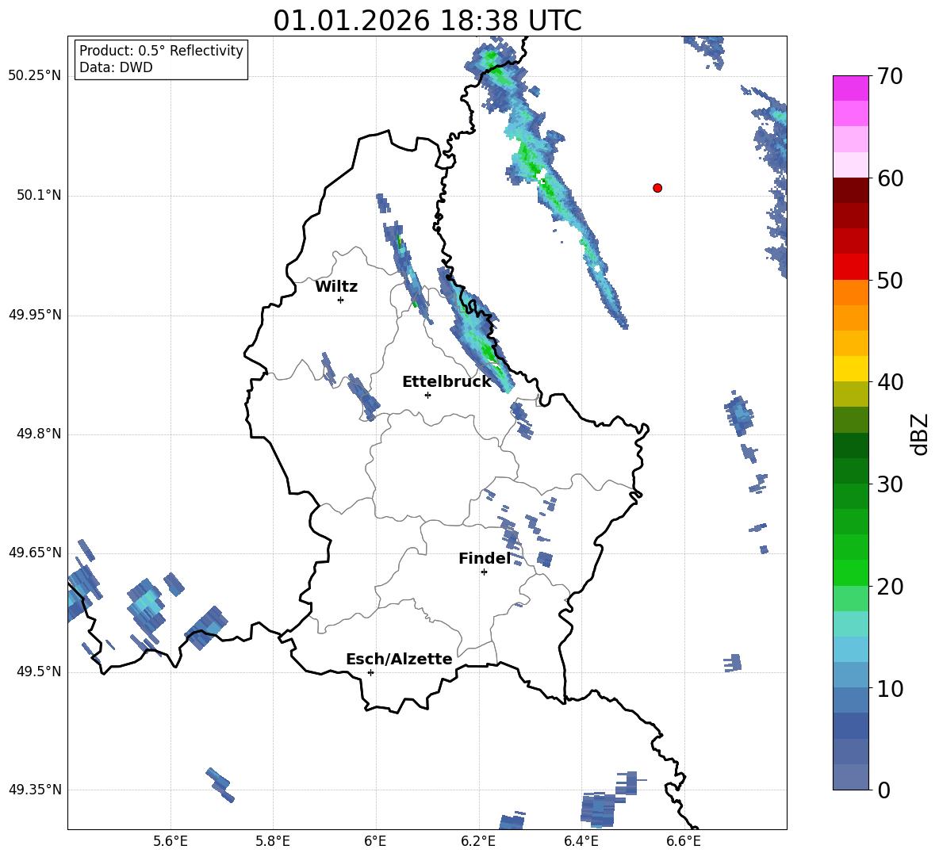This screenshot has height=857, width=939.
Task: Click the 6°E longitude label
Action: coord(375,841)
